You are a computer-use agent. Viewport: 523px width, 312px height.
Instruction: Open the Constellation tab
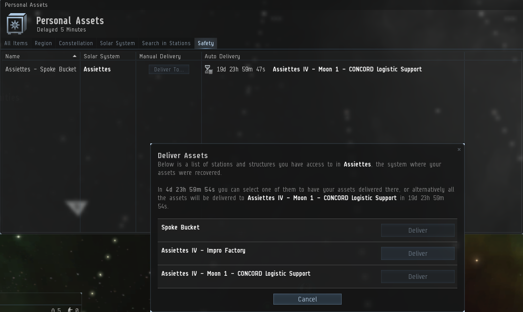76,43
